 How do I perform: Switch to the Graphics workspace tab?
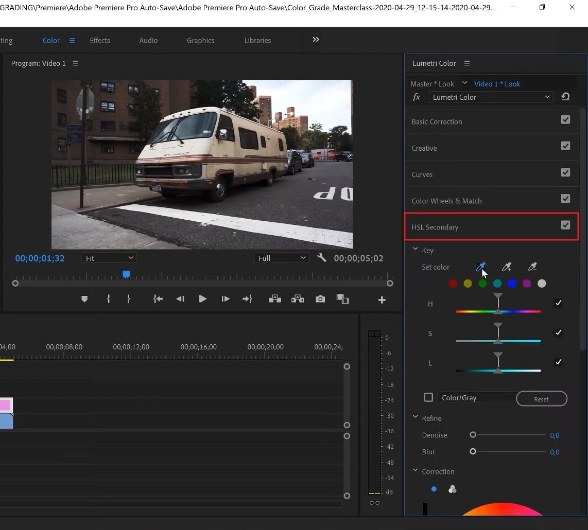200,40
